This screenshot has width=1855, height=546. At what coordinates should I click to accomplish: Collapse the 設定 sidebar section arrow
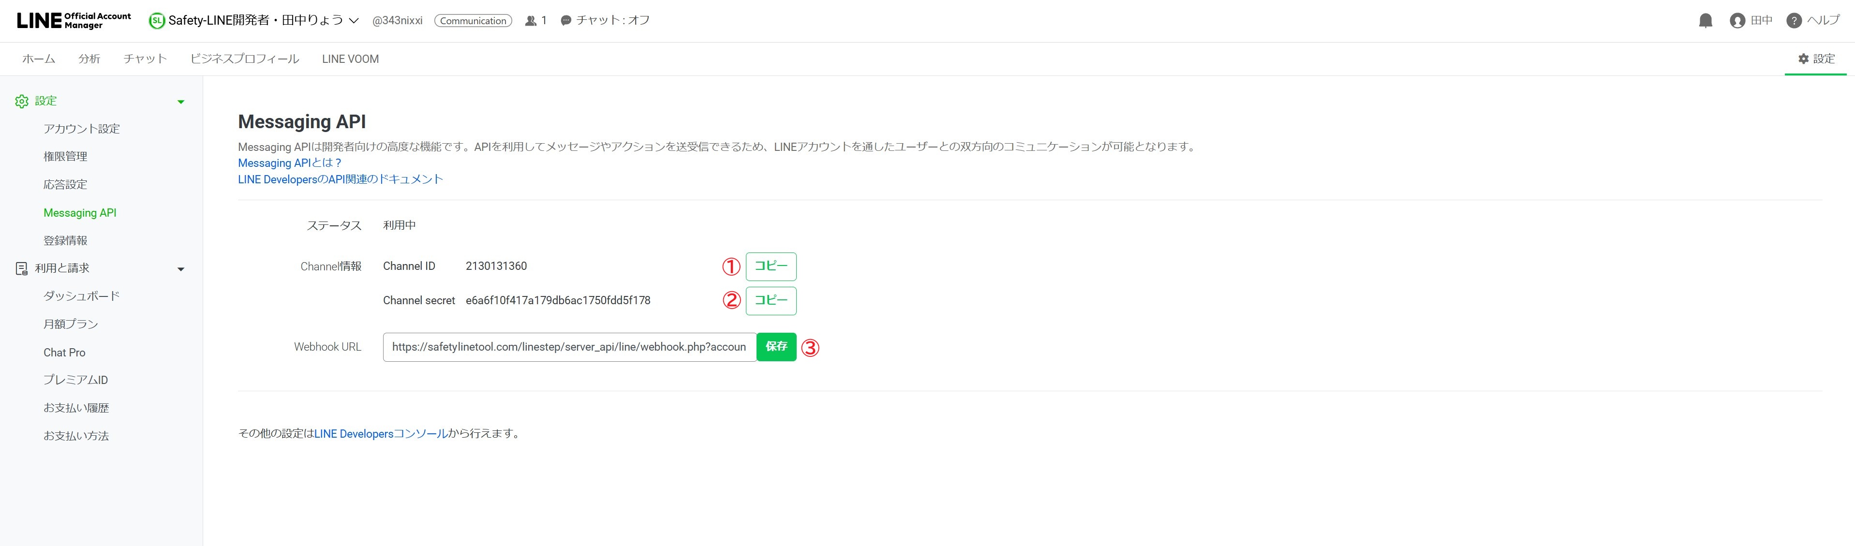[x=181, y=103]
